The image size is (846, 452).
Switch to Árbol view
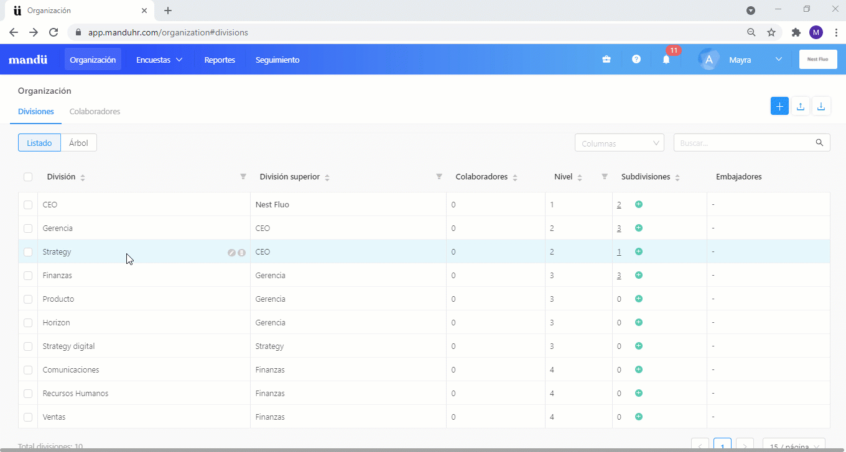78,143
